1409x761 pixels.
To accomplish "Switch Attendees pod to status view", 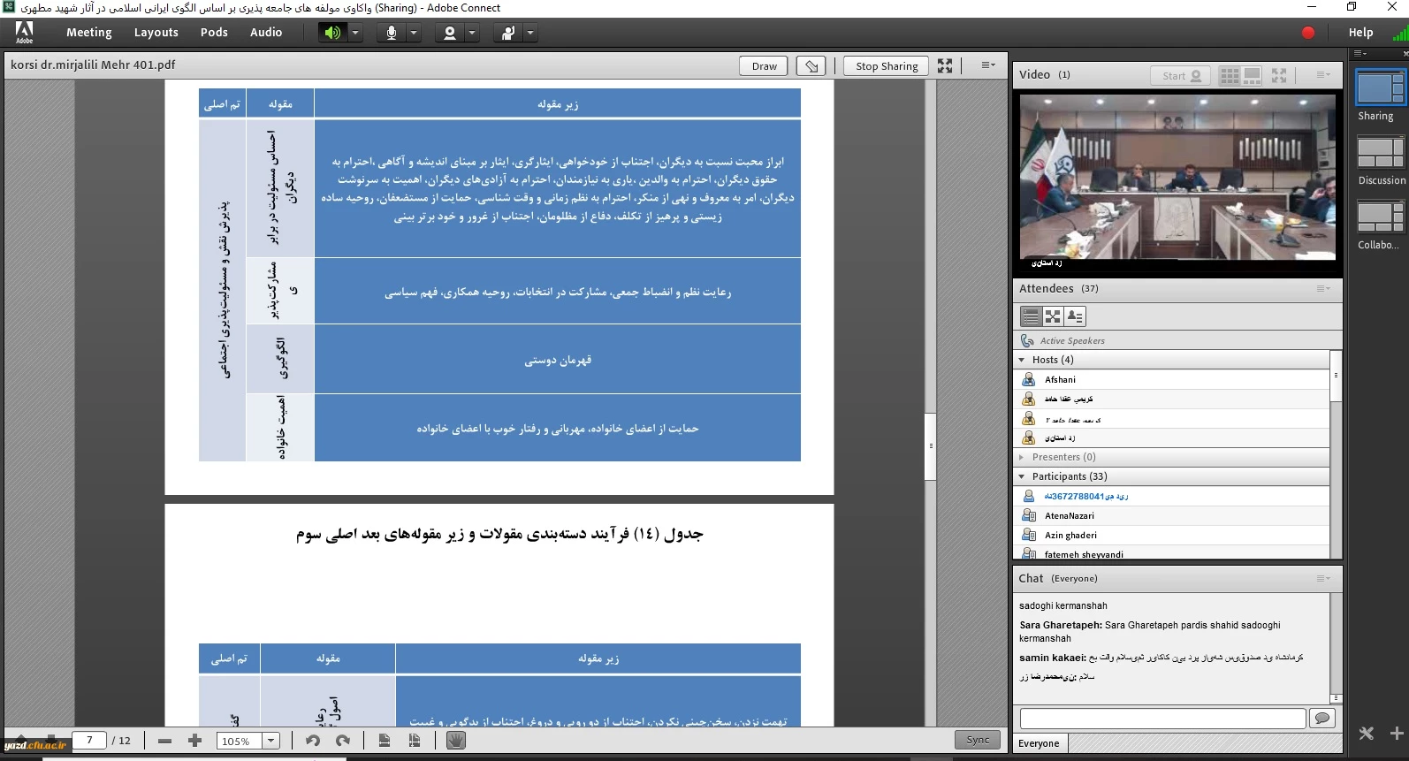I will point(1075,316).
